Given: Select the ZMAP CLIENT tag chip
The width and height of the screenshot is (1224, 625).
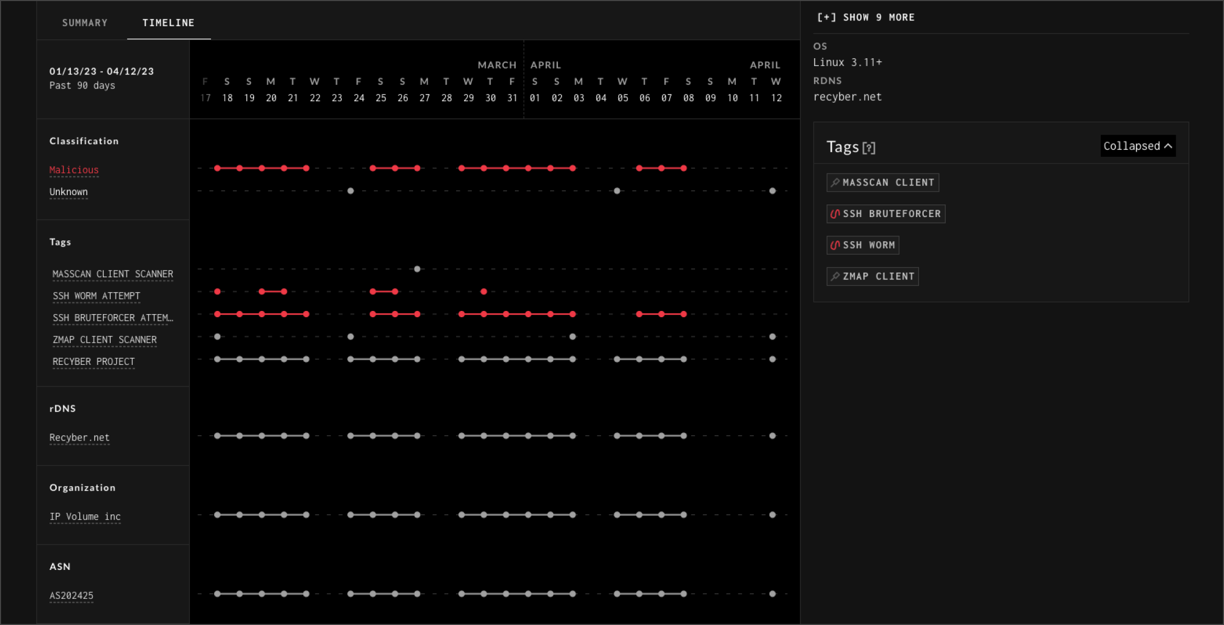Looking at the screenshot, I should (872, 276).
